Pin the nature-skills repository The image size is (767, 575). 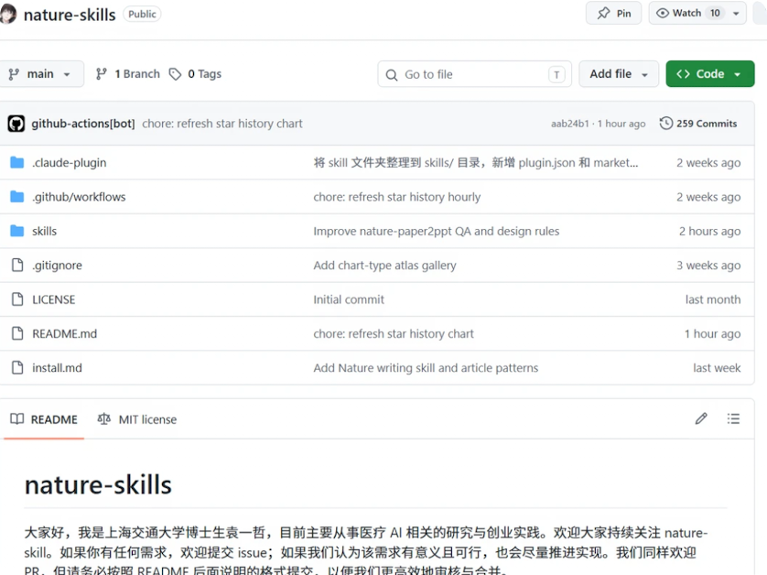tap(613, 13)
